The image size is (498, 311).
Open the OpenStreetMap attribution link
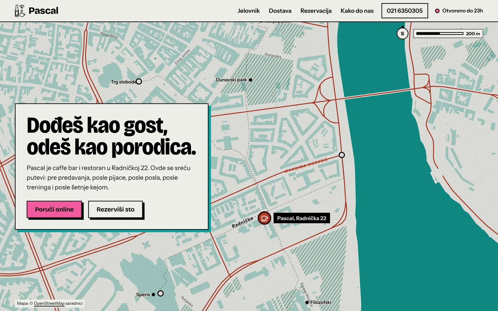point(49,303)
